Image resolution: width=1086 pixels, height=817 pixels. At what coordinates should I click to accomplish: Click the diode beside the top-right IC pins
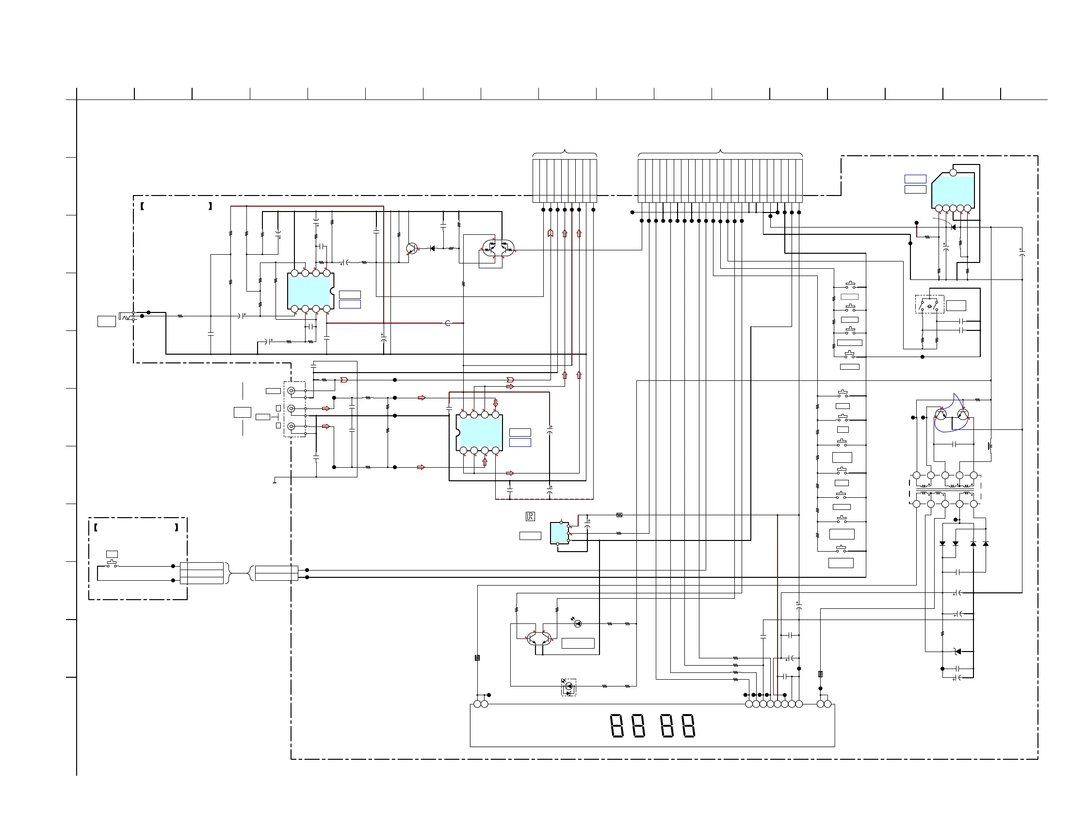(953, 228)
